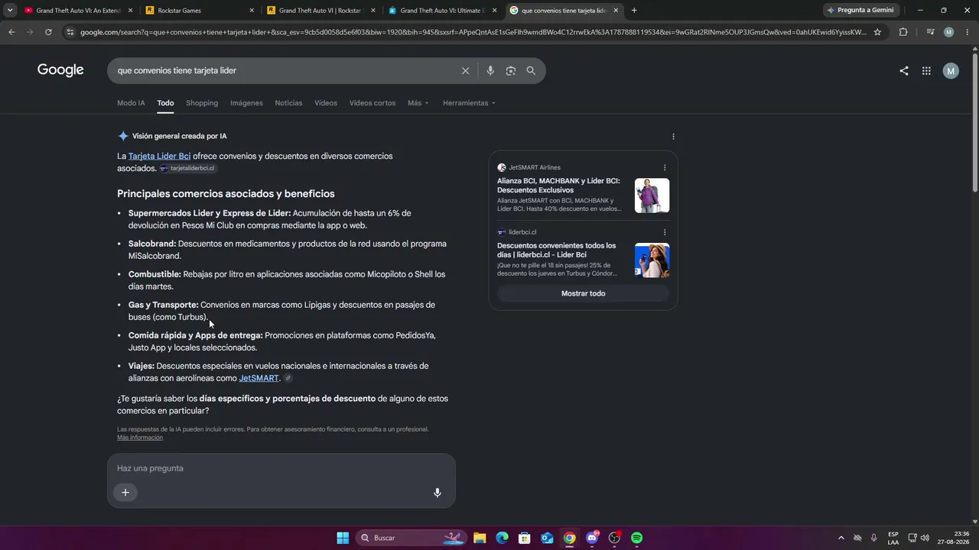Open Alianza BCI, MACHBANK y Lider BCI result
Screen dimensions: 979x550
[x=558, y=186]
